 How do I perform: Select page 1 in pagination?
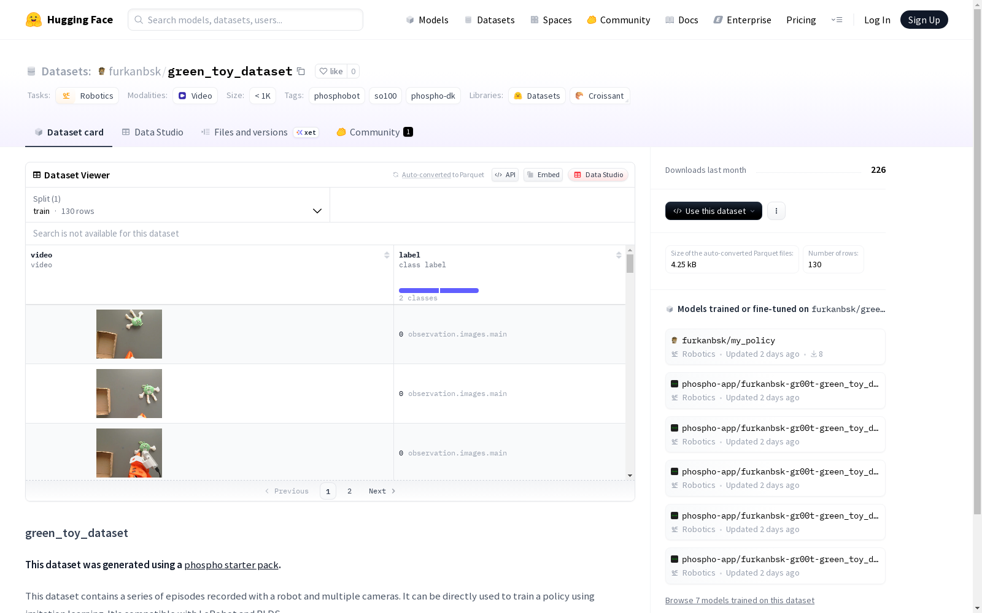pyautogui.click(x=328, y=491)
